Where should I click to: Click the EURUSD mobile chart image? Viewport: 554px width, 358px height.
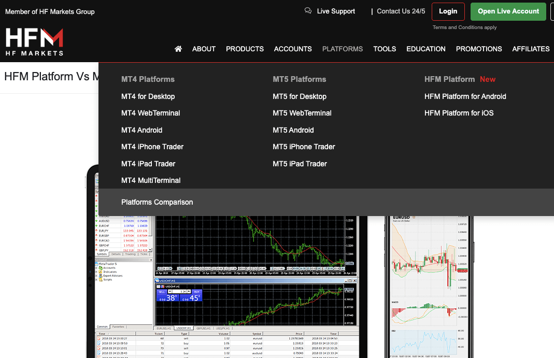429,287
